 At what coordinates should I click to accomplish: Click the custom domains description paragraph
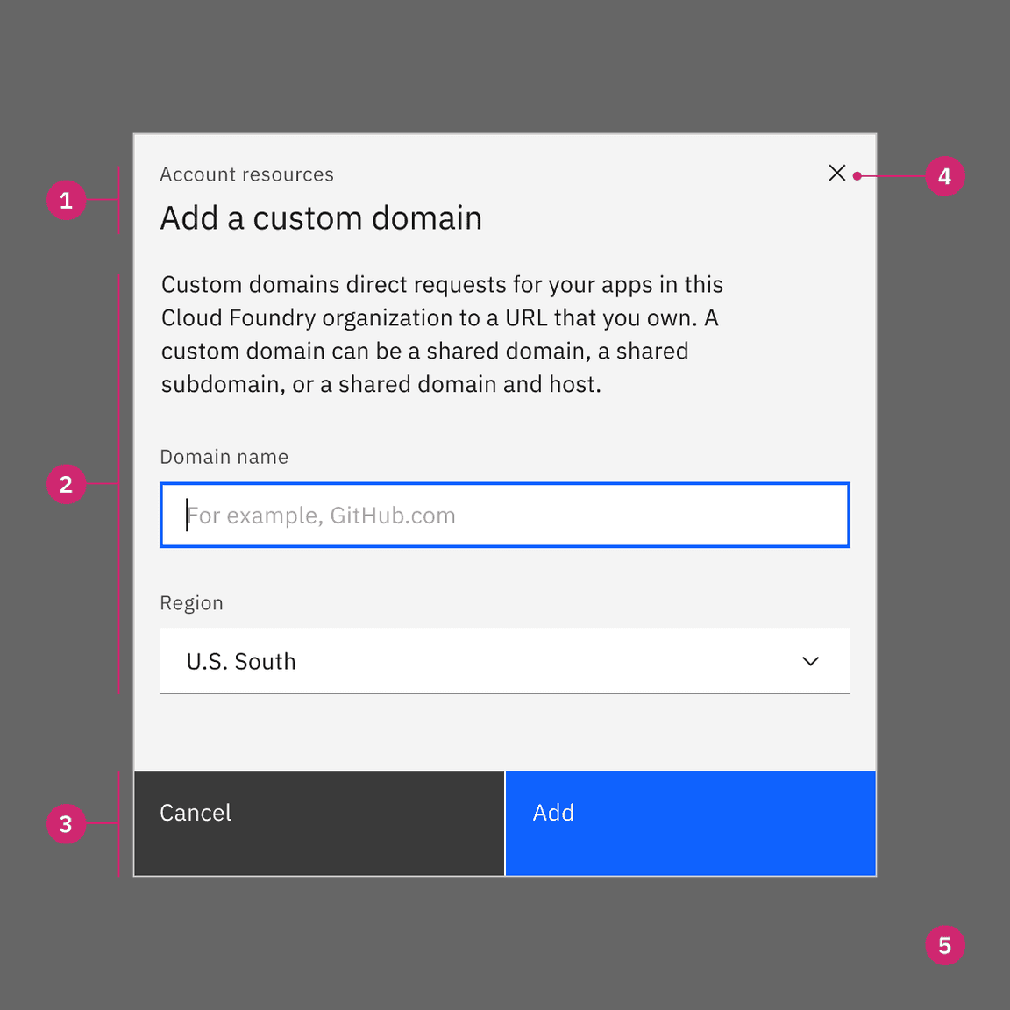442,334
